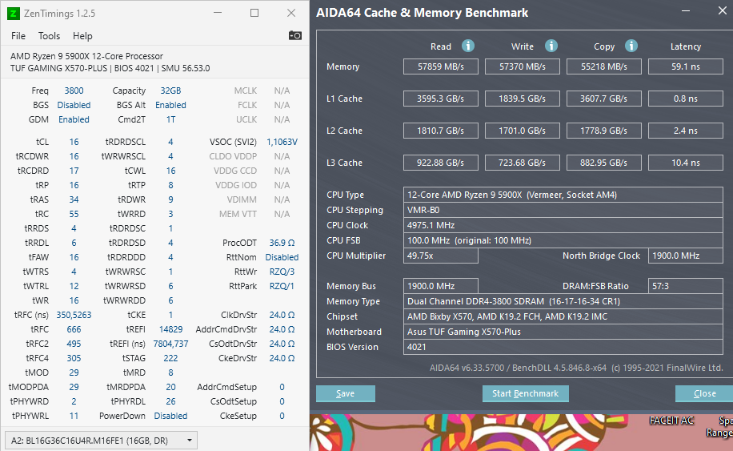Screen dimensions: 733x451
Task: Click the Write column info icon
Action: coord(551,46)
